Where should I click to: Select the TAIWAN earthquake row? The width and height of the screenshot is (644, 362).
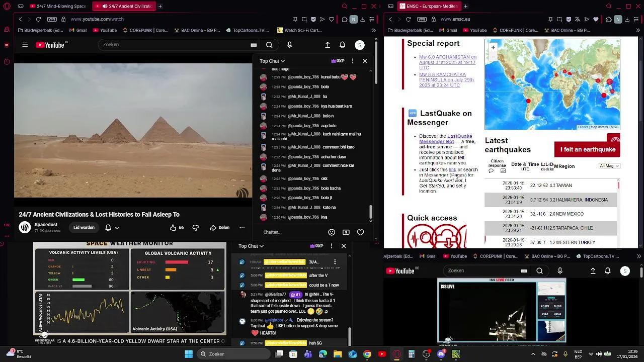[550, 186]
